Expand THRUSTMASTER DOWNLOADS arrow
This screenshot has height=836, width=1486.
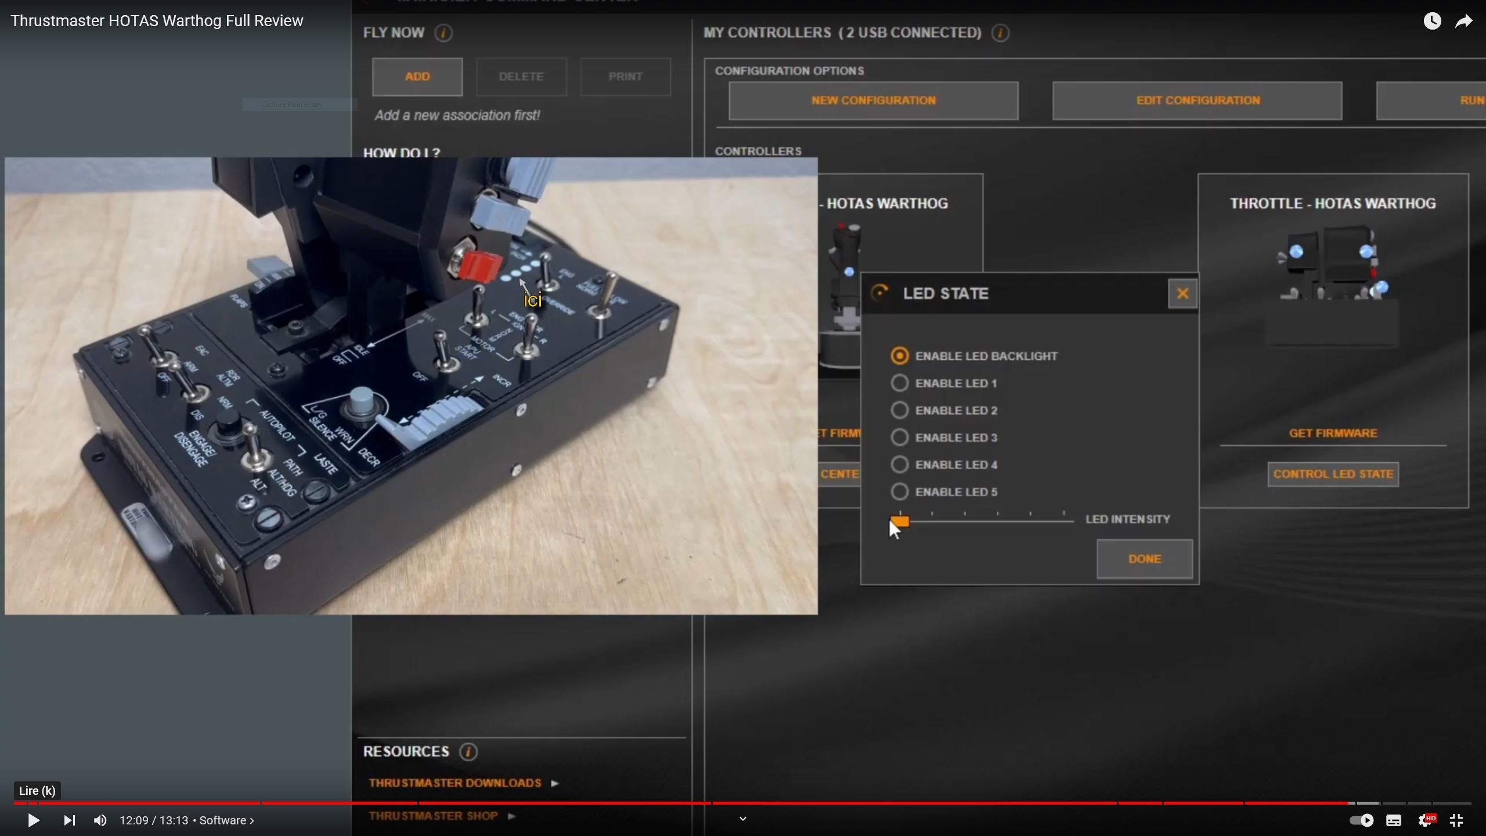click(555, 783)
